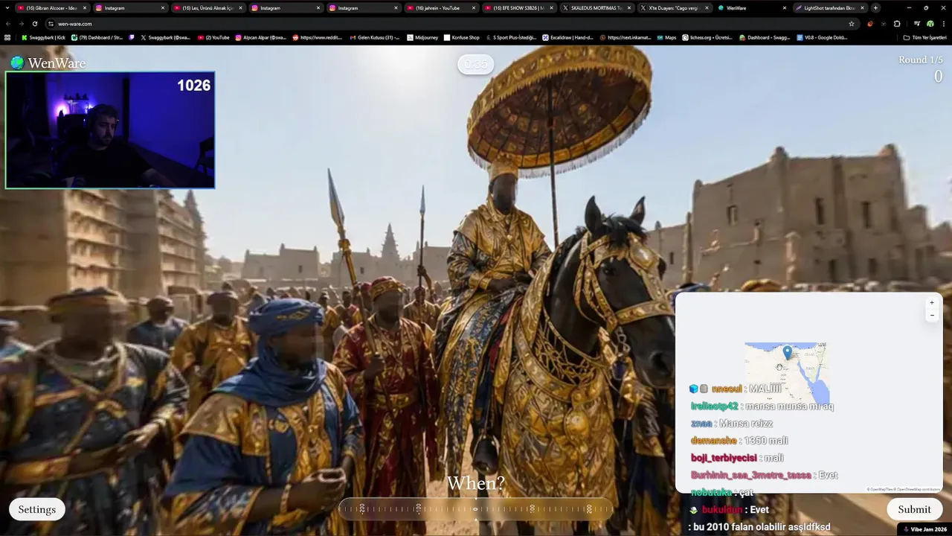The image size is (952, 536).
Task: Open the reddit.com bookmark
Action: [x=318, y=37]
